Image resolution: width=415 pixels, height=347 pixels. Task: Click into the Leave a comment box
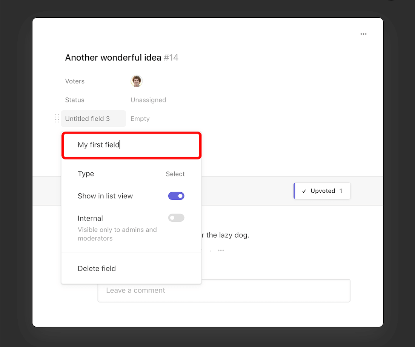[x=224, y=291]
